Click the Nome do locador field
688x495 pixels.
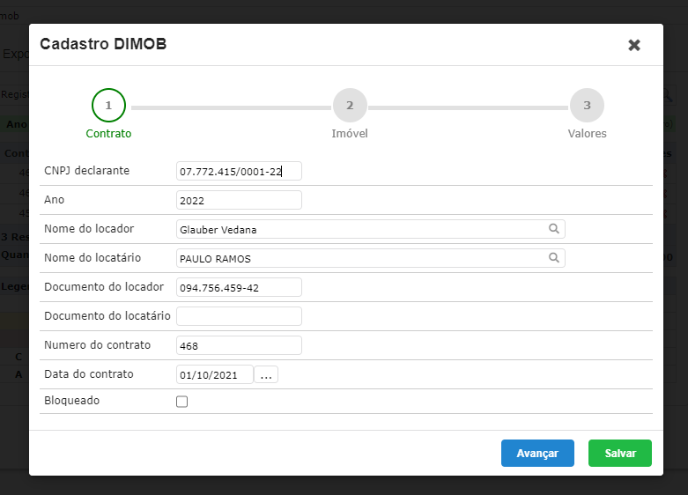tap(371, 229)
